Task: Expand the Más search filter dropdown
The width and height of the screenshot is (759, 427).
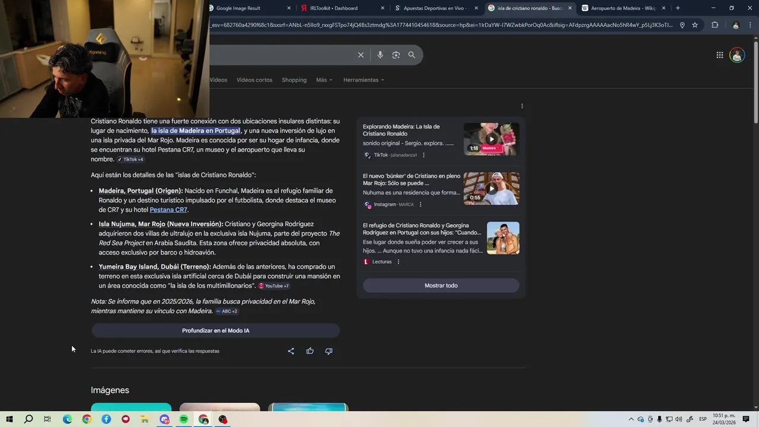Action: pyautogui.click(x=324, y=80)
